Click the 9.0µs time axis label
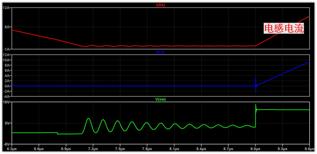 tap(255, 149)
